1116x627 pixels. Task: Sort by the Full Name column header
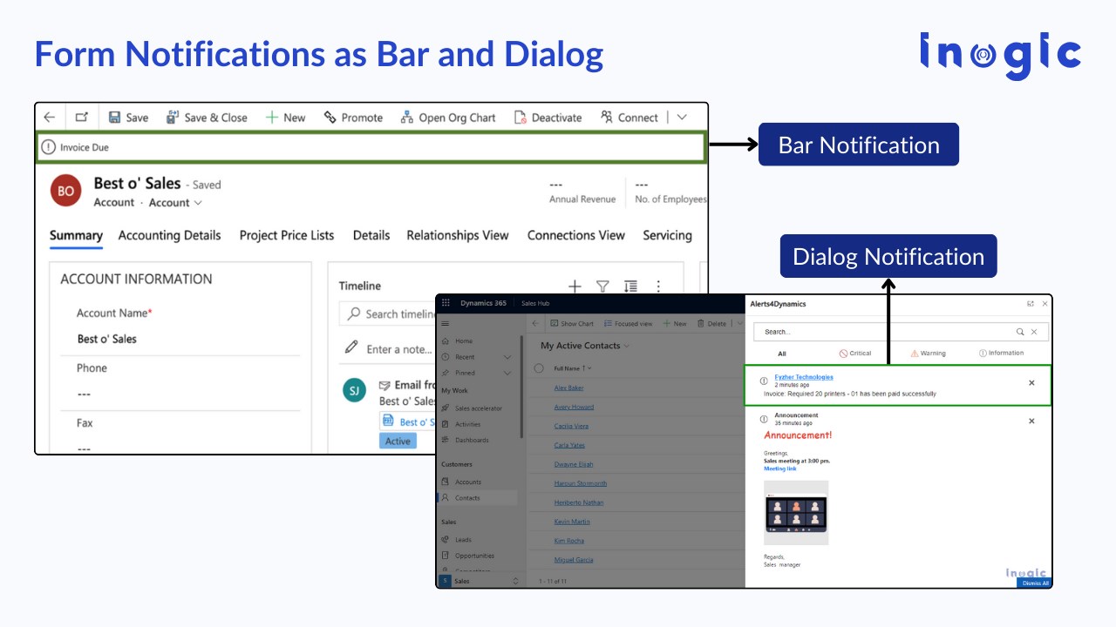pyautogui.click(x=569, y=368)
